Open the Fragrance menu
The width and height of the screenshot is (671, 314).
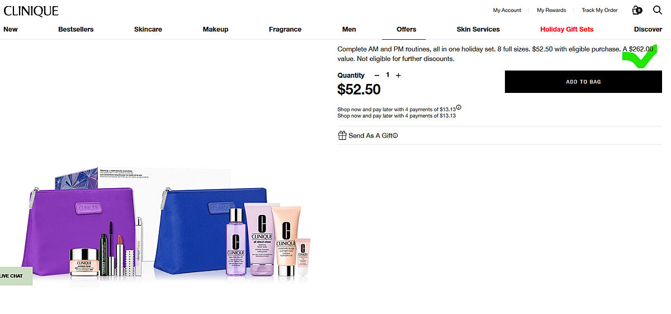(285, 29)
